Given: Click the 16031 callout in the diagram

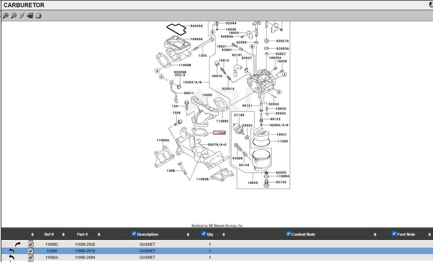Looking at the screenshot, I should coord(282,135).
